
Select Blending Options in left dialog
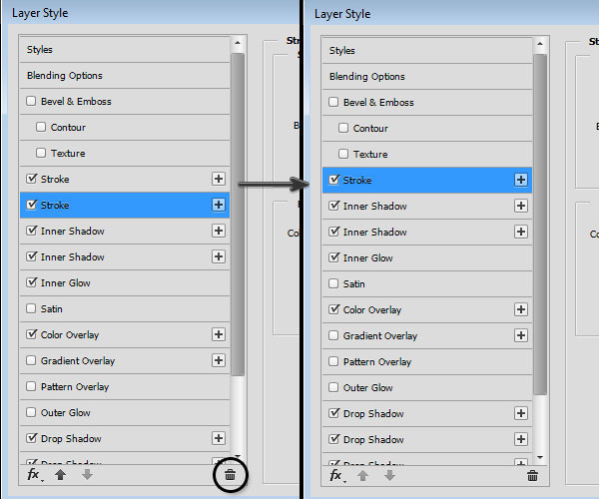coord(125,76)
